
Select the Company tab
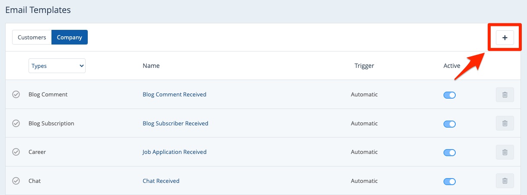coord(69,37)
